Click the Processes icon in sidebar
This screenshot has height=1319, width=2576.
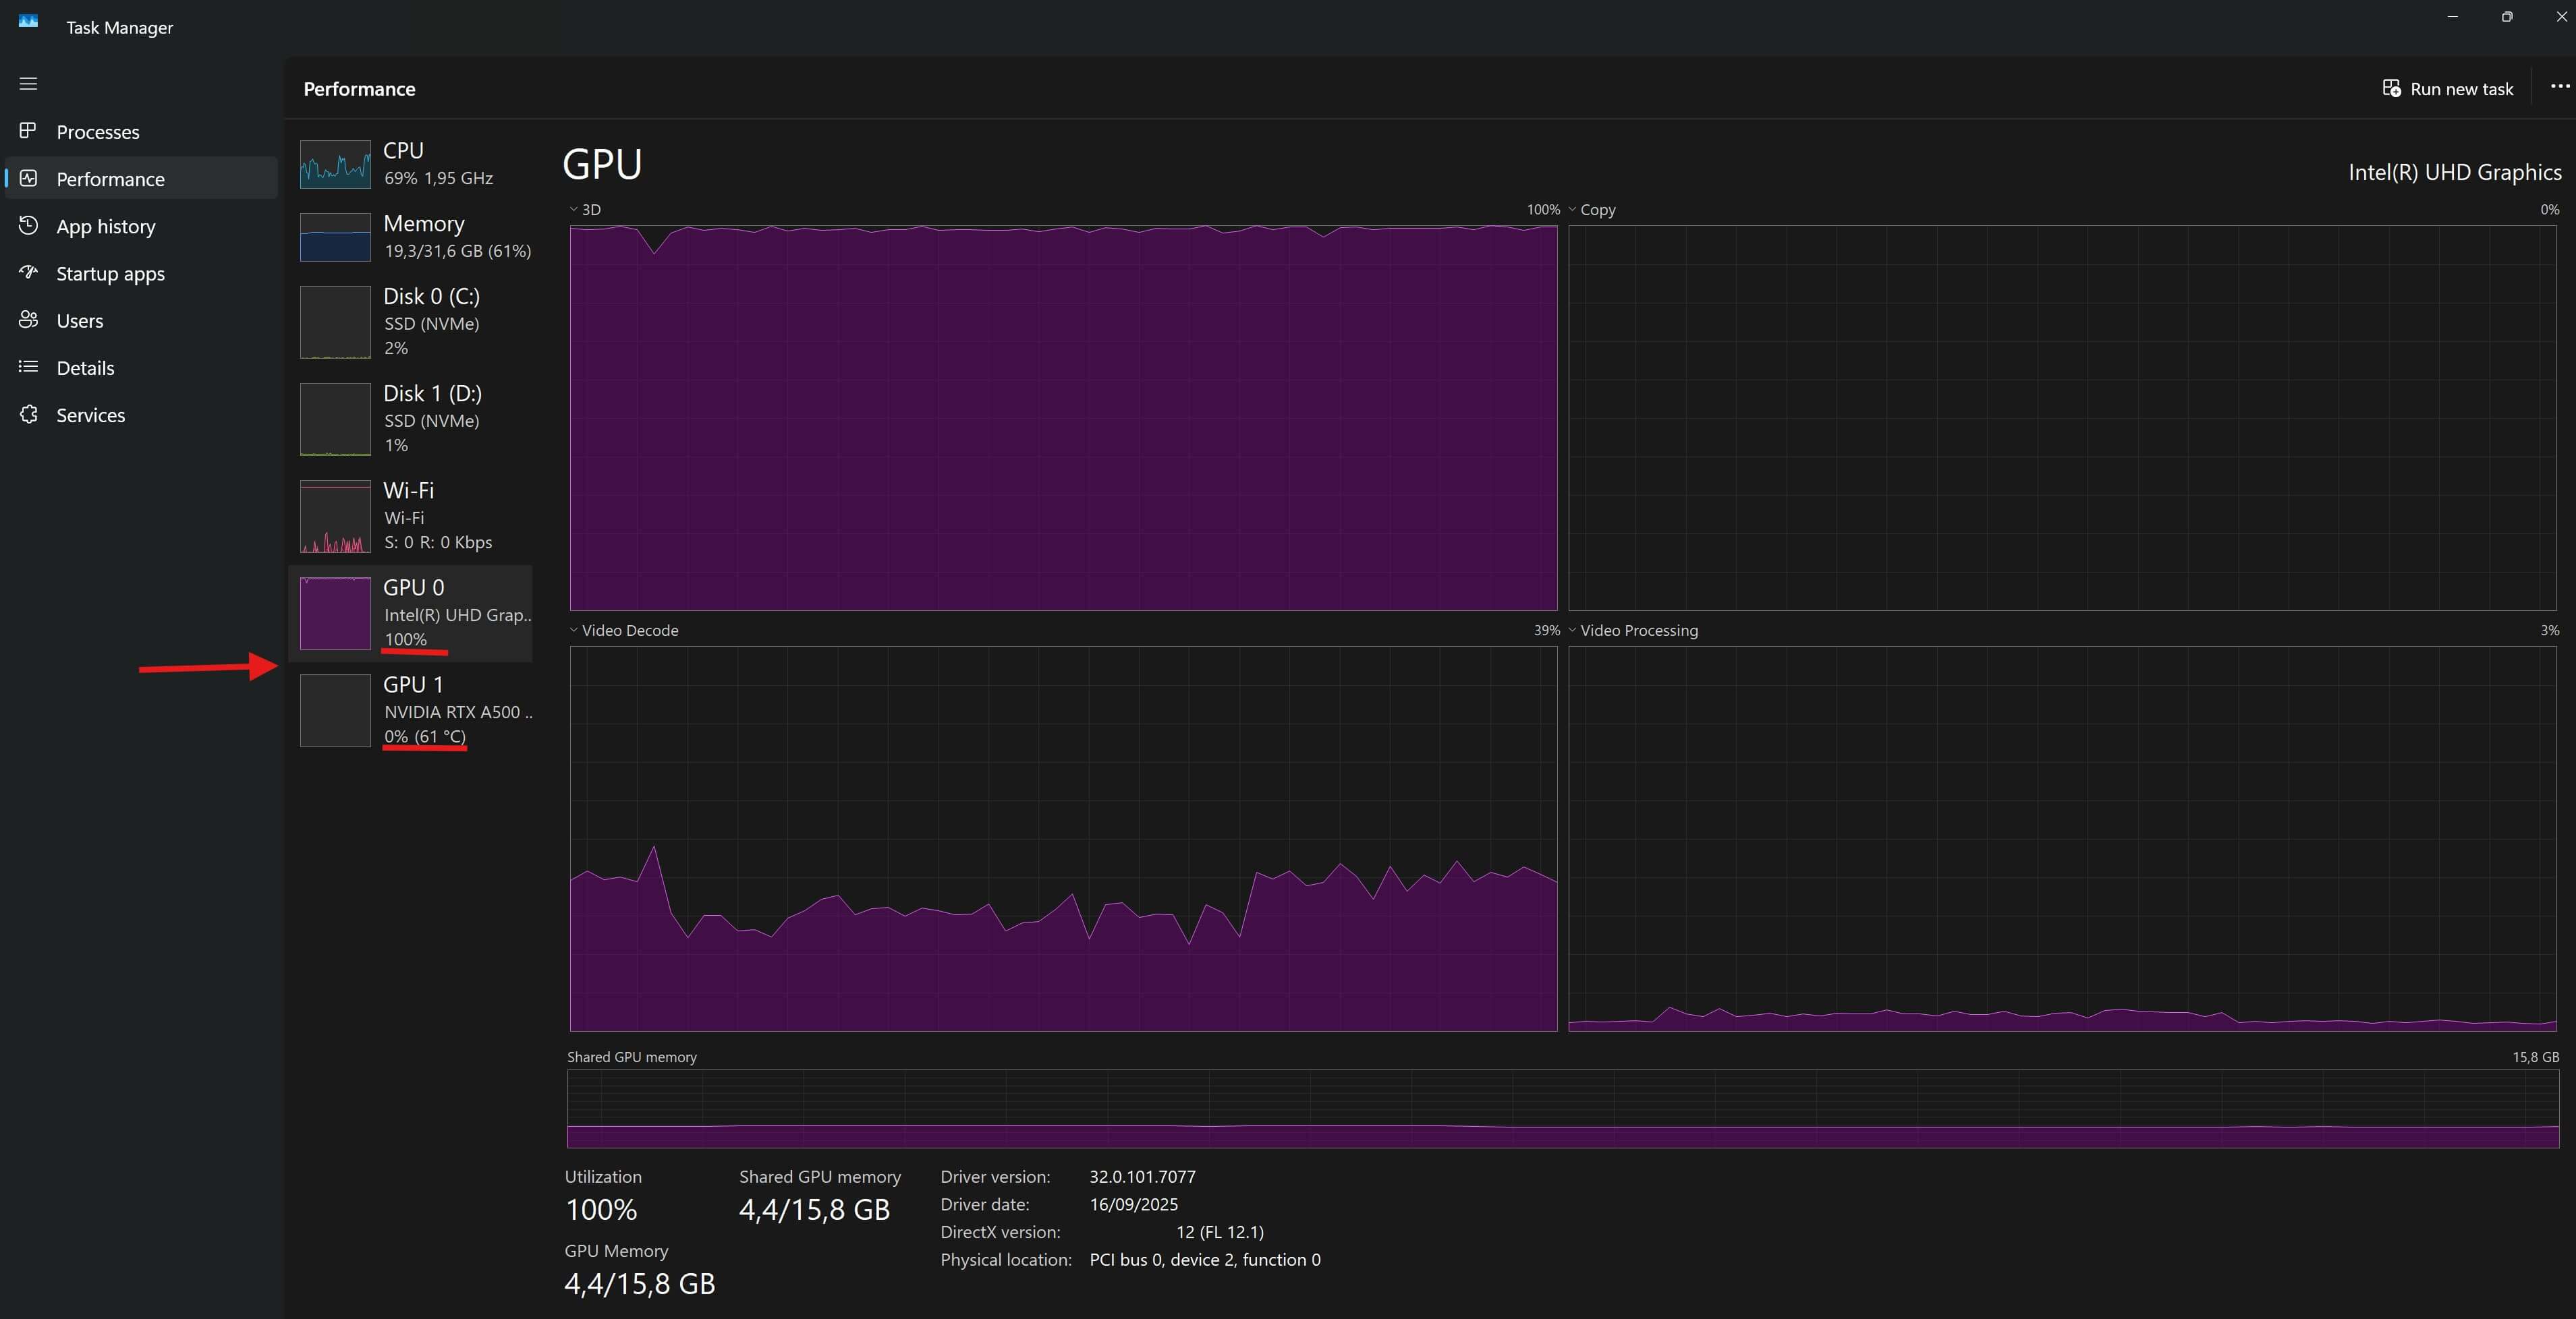(28, 131)
